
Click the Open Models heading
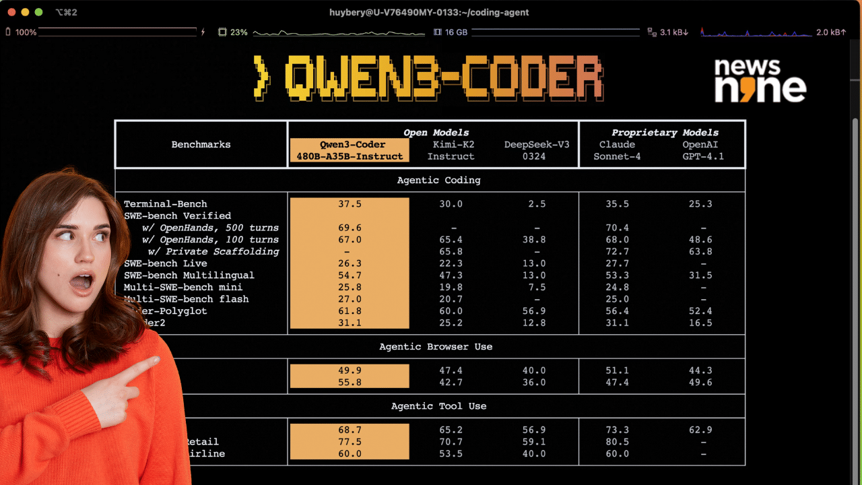click(436, 132)
